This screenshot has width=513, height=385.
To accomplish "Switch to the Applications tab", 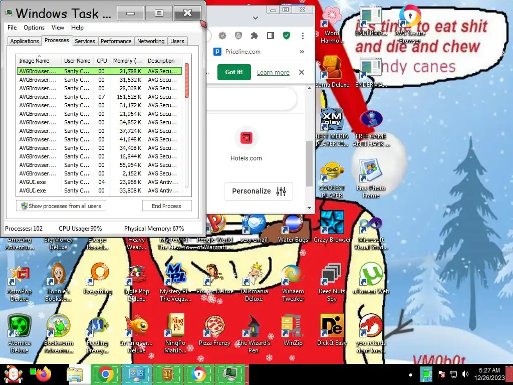I will pos(25,41).
